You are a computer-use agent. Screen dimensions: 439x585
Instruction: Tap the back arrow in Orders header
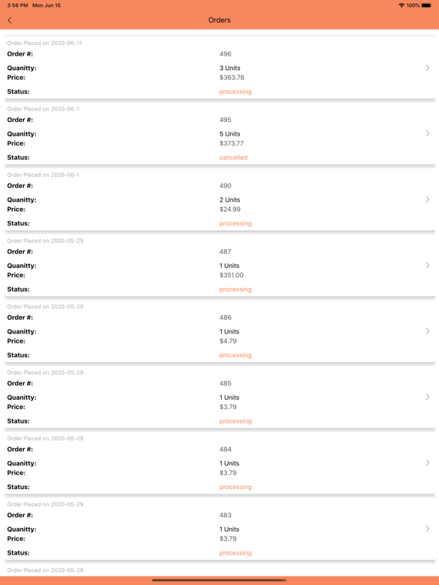pyautogui.click(x=10, y=20)
